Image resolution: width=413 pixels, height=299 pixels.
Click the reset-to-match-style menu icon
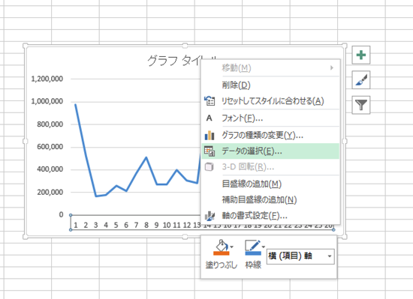point(210,101)
